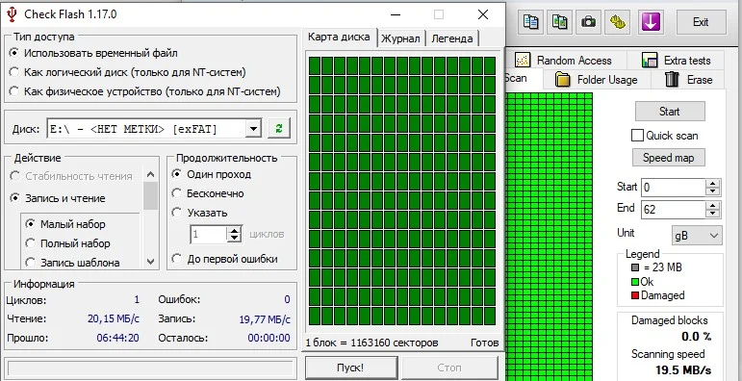Image resolution: width=742 pixels, height=381 pixels.
Task: Click the read speed '20,15 МБ/с' value
Action: [114, 319]
